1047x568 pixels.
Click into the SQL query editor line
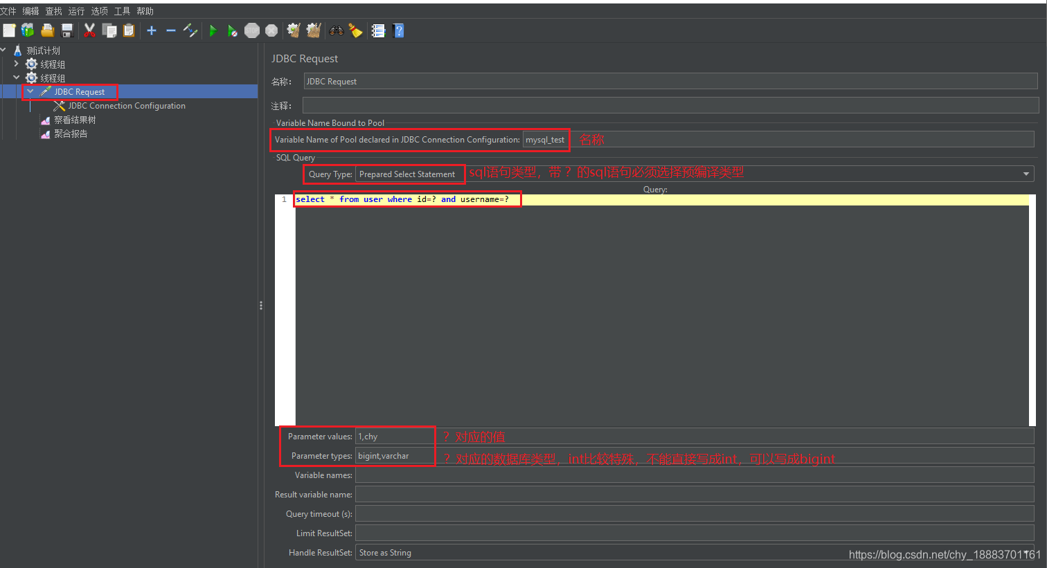pyautogui.click(x=661, y=199)
